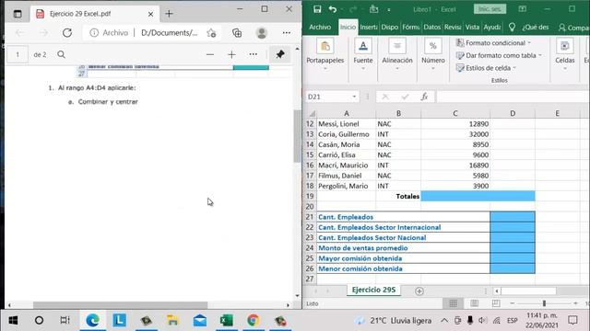Open the Portapapeles clipboard group

(325, 55)
